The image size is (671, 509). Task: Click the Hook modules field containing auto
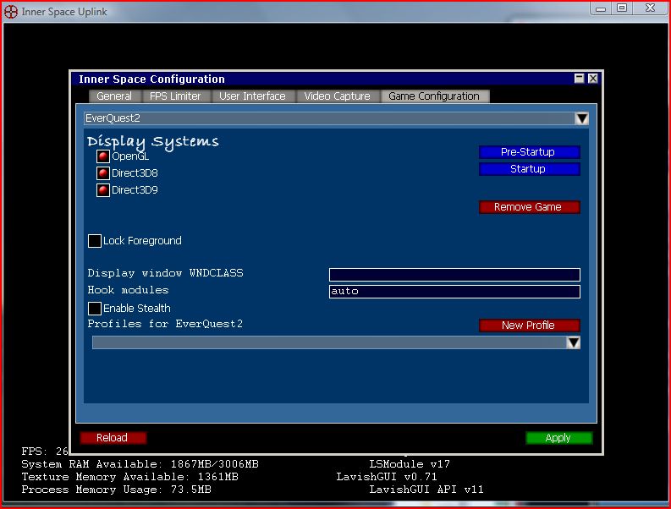(x=454, y=292)
